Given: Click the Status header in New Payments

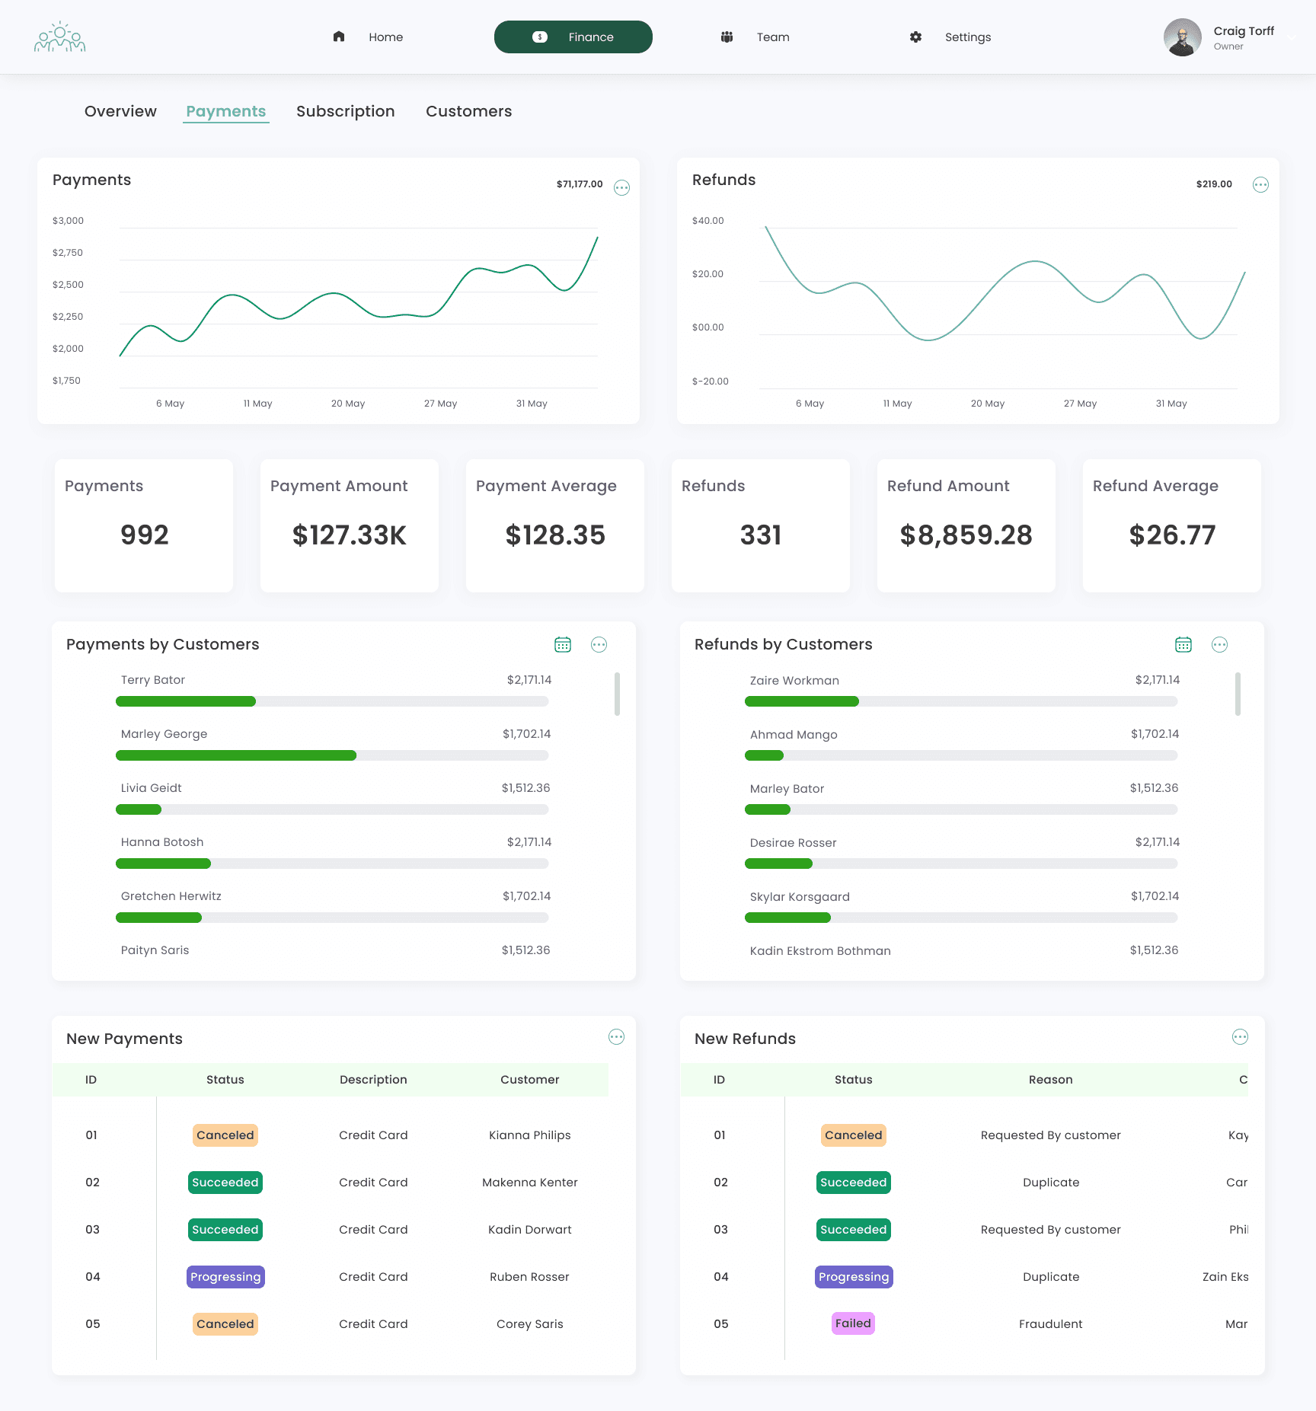Looking at the screenshot, I should coord(225,1080).
